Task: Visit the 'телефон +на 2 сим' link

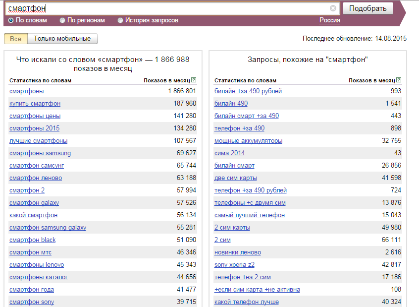Action: point(242,277)
